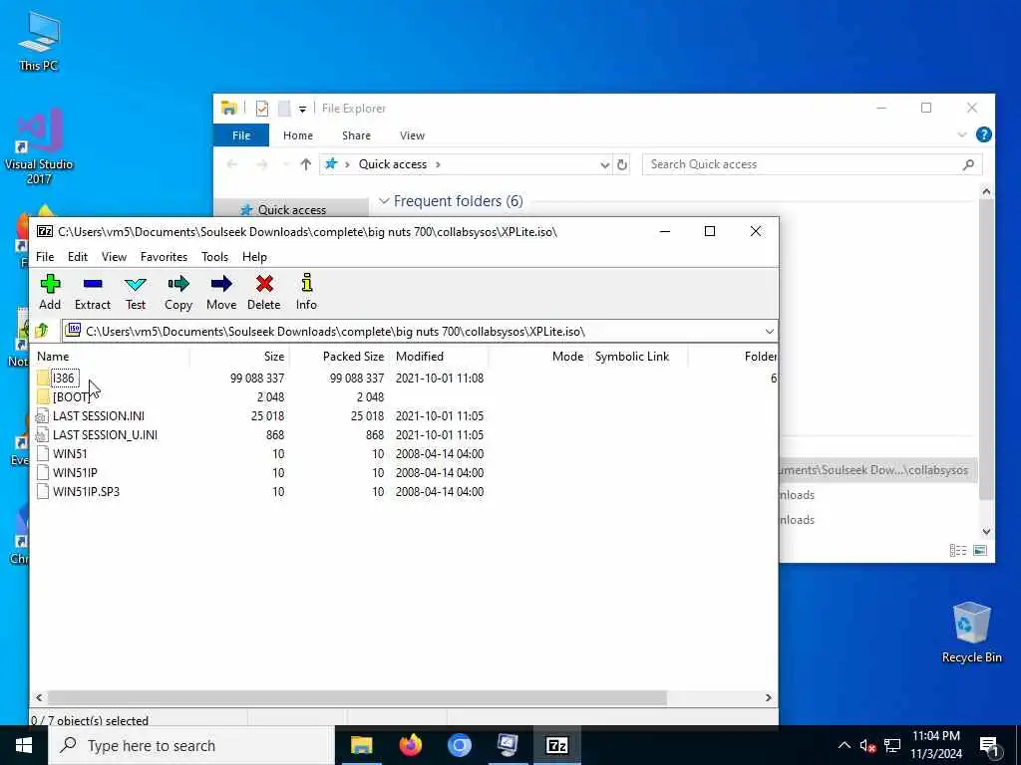Click the horizontal scrollbar right arrow in 7-Zip

point(769,697)
